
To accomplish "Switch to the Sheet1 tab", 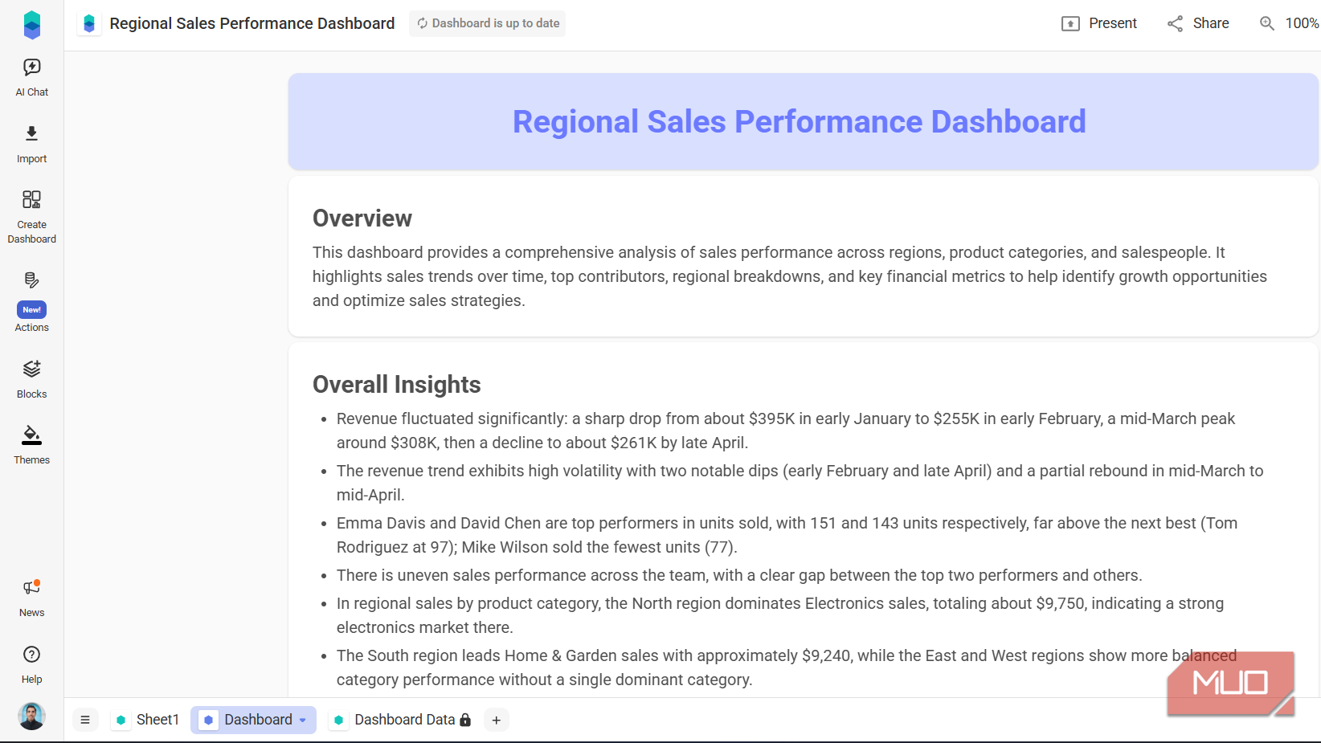I will coord(147,720).
